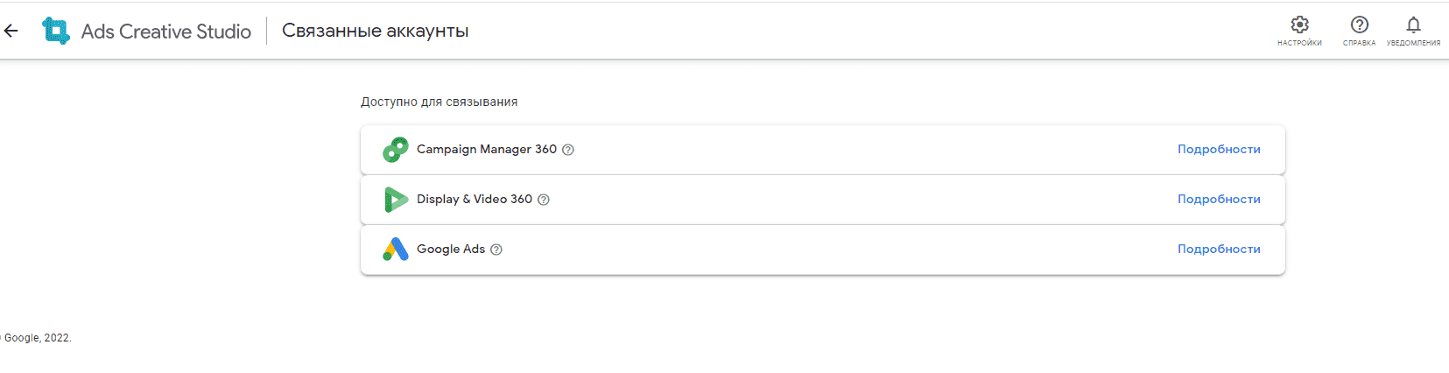The width and height of the screenshot is (1449, 373).
Task: Click the Связанные аккаунты page title
Action: coord(375,31)
